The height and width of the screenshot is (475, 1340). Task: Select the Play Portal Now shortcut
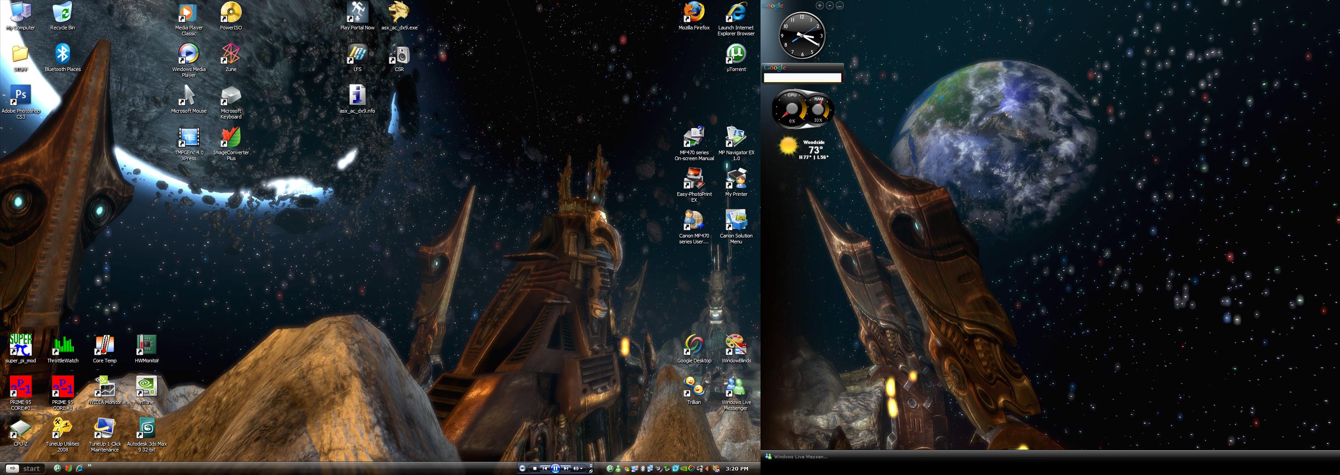pyautogui.click(x=357, y=16)
